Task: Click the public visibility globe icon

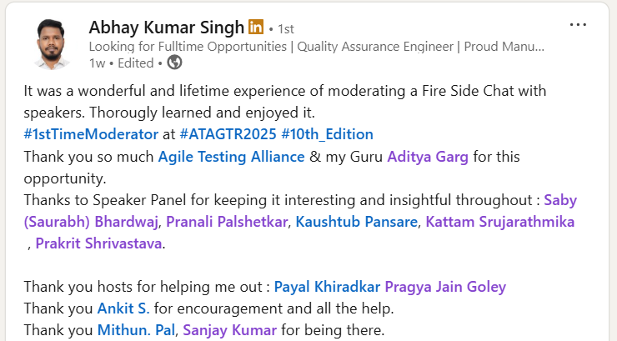Action: pos(174,63)
